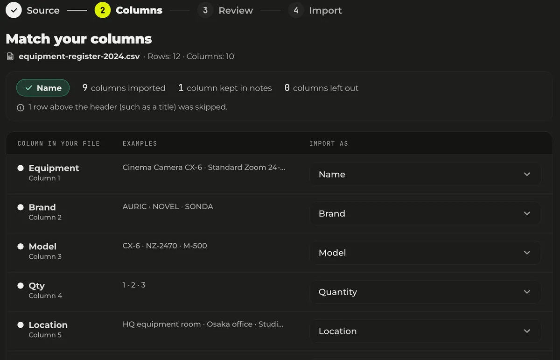Select the Columns step label
Image resolution: width=560 pixels, height=360 pixels.
click(139, 10)
